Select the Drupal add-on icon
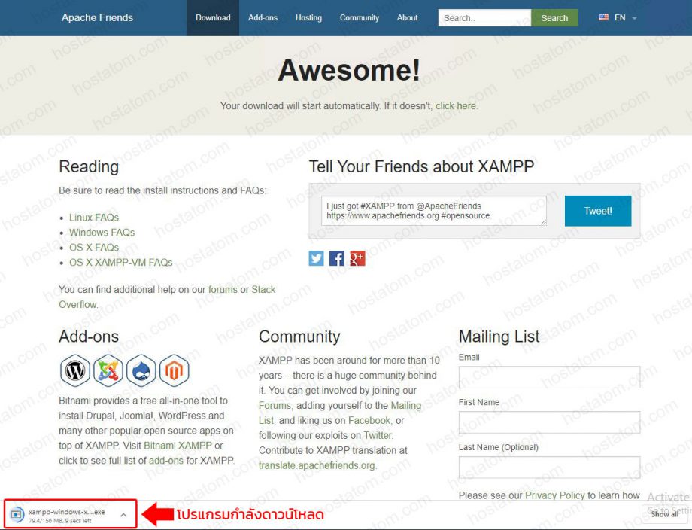Viewport: 692px width, 530px height. coord(141,370)
